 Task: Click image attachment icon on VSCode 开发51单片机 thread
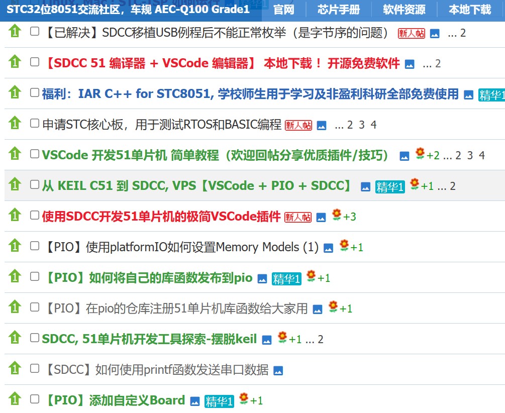[x=405, y=156]
